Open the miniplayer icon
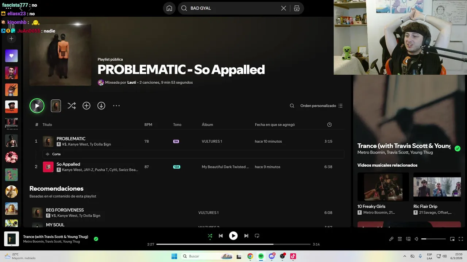This screenshot has width=467, height=262. 452,239
